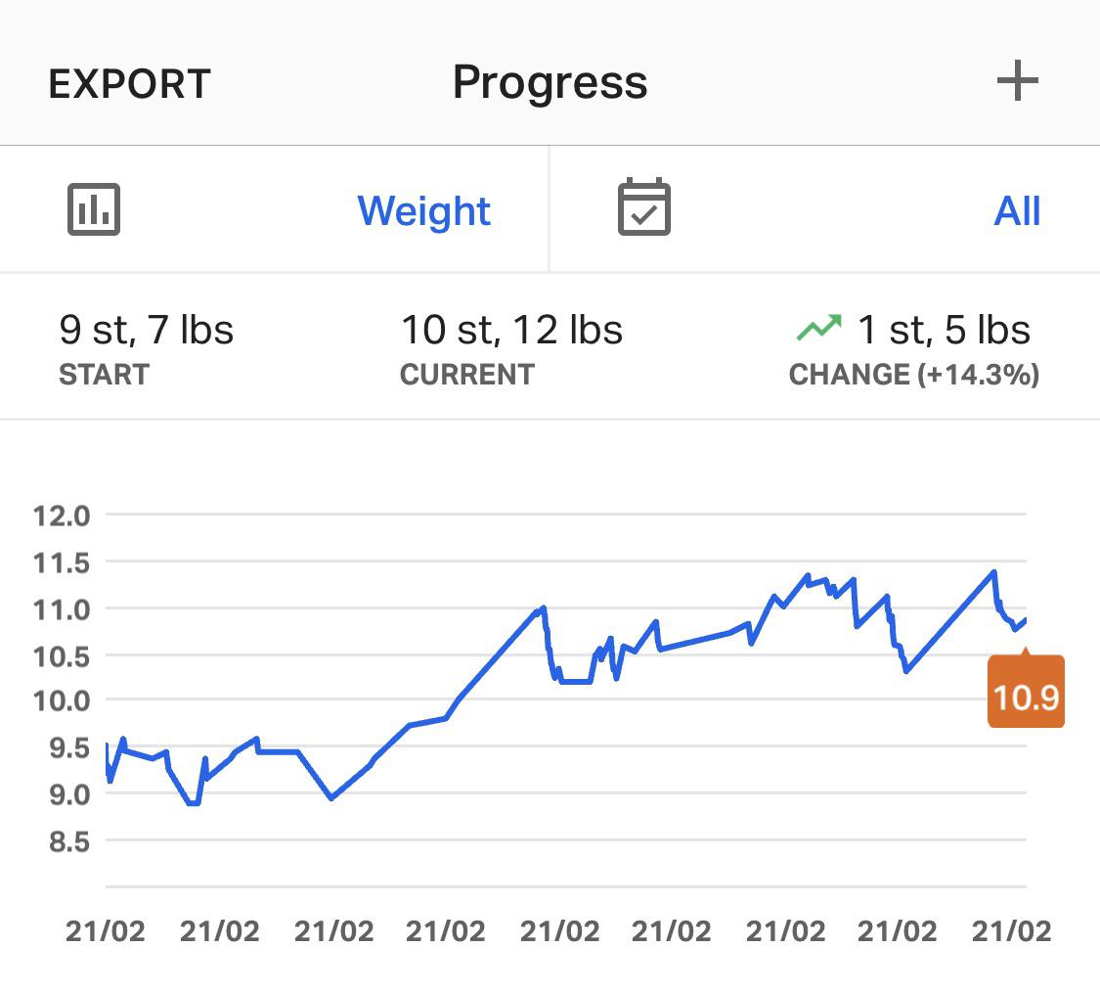Click the add measurement plus symbol
The width and height of the screenshot is (1100, 992).
(x=1018, y=81)
